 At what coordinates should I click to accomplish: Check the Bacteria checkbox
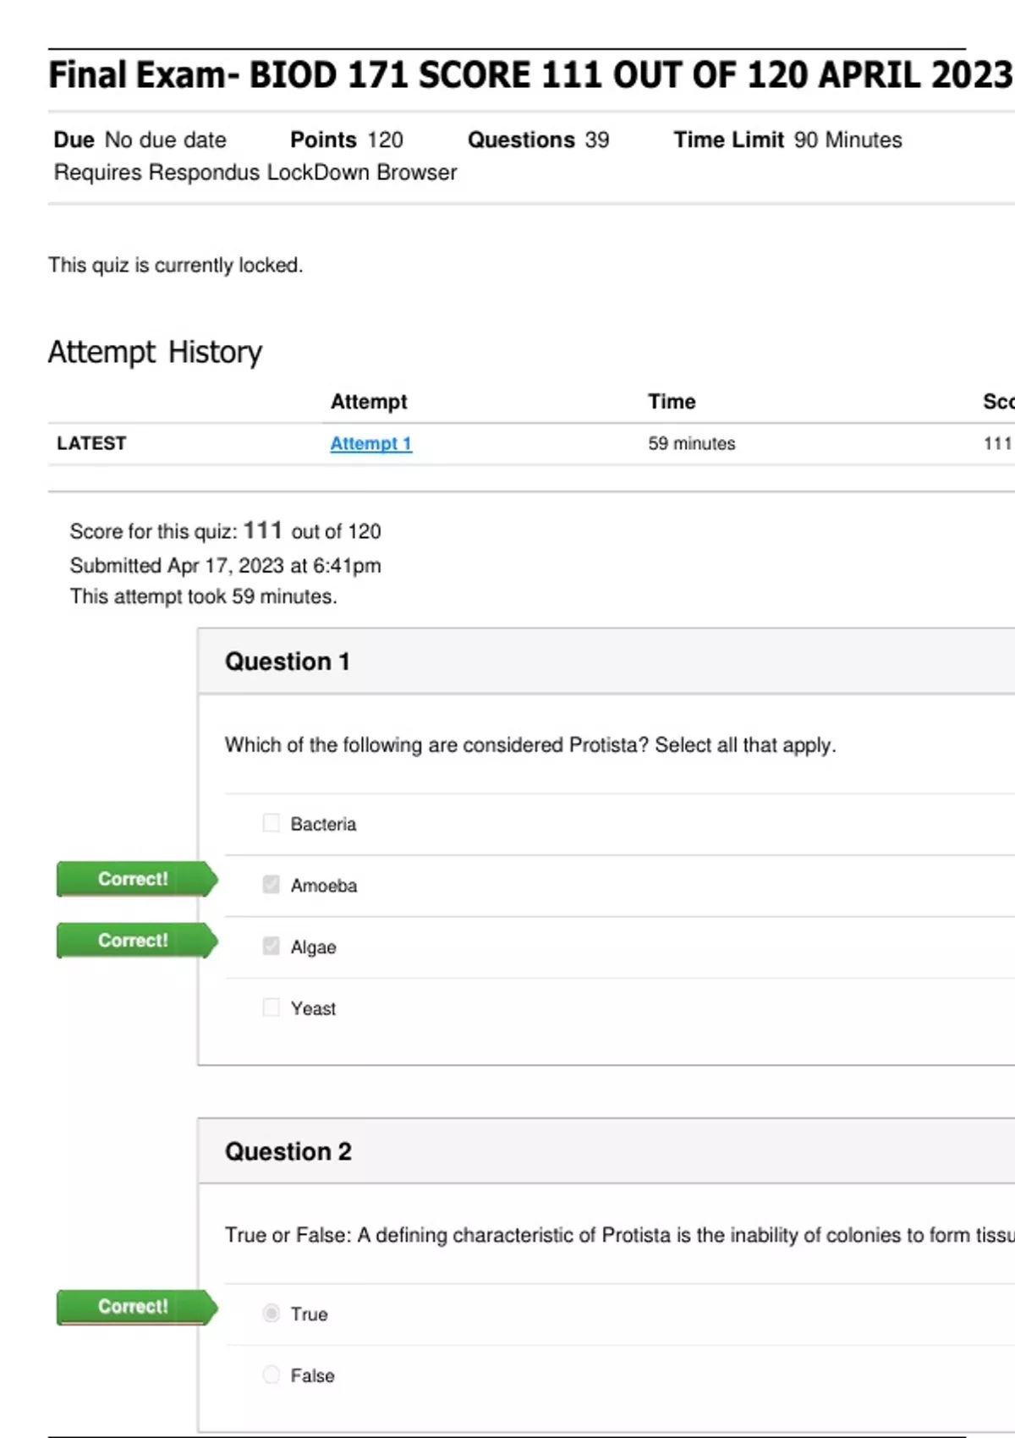coord(271,823)
